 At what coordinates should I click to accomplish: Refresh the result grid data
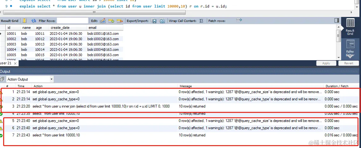click(x=34, y=21)
